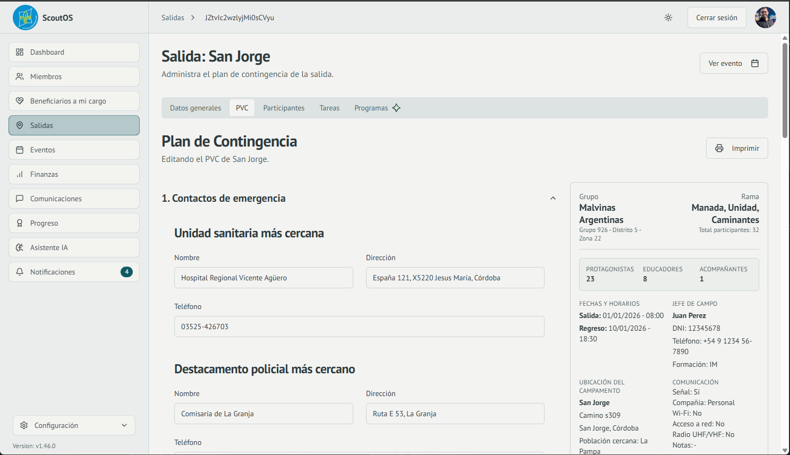Screen dimensions: 790x455
Task: Open the Asistente IA section
Action: pyautogui.click(x=74, y=247)
